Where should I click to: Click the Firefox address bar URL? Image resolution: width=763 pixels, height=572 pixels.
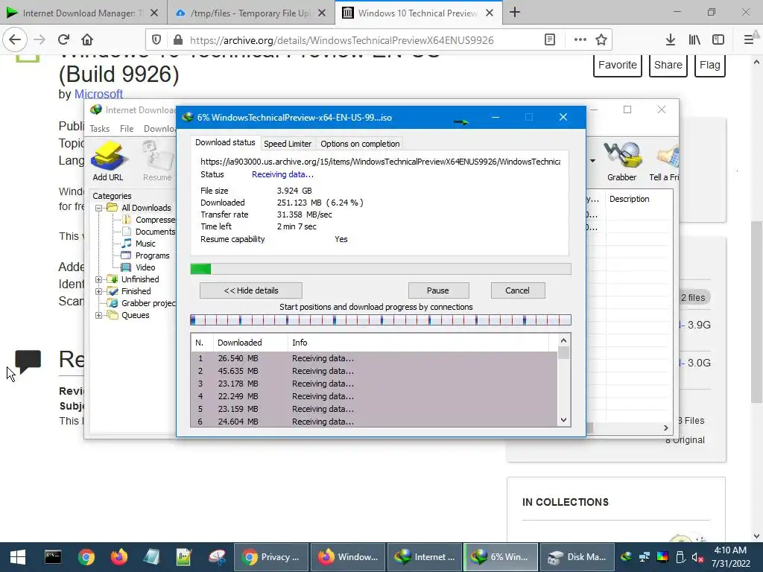pos(341,40)
